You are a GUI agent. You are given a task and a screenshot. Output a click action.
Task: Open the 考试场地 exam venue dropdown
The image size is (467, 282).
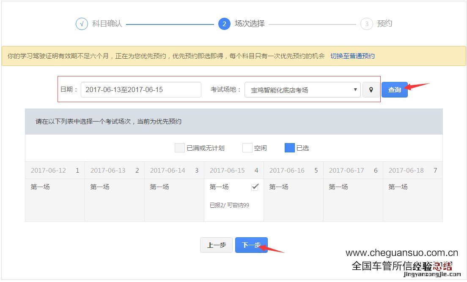point(302,90)
